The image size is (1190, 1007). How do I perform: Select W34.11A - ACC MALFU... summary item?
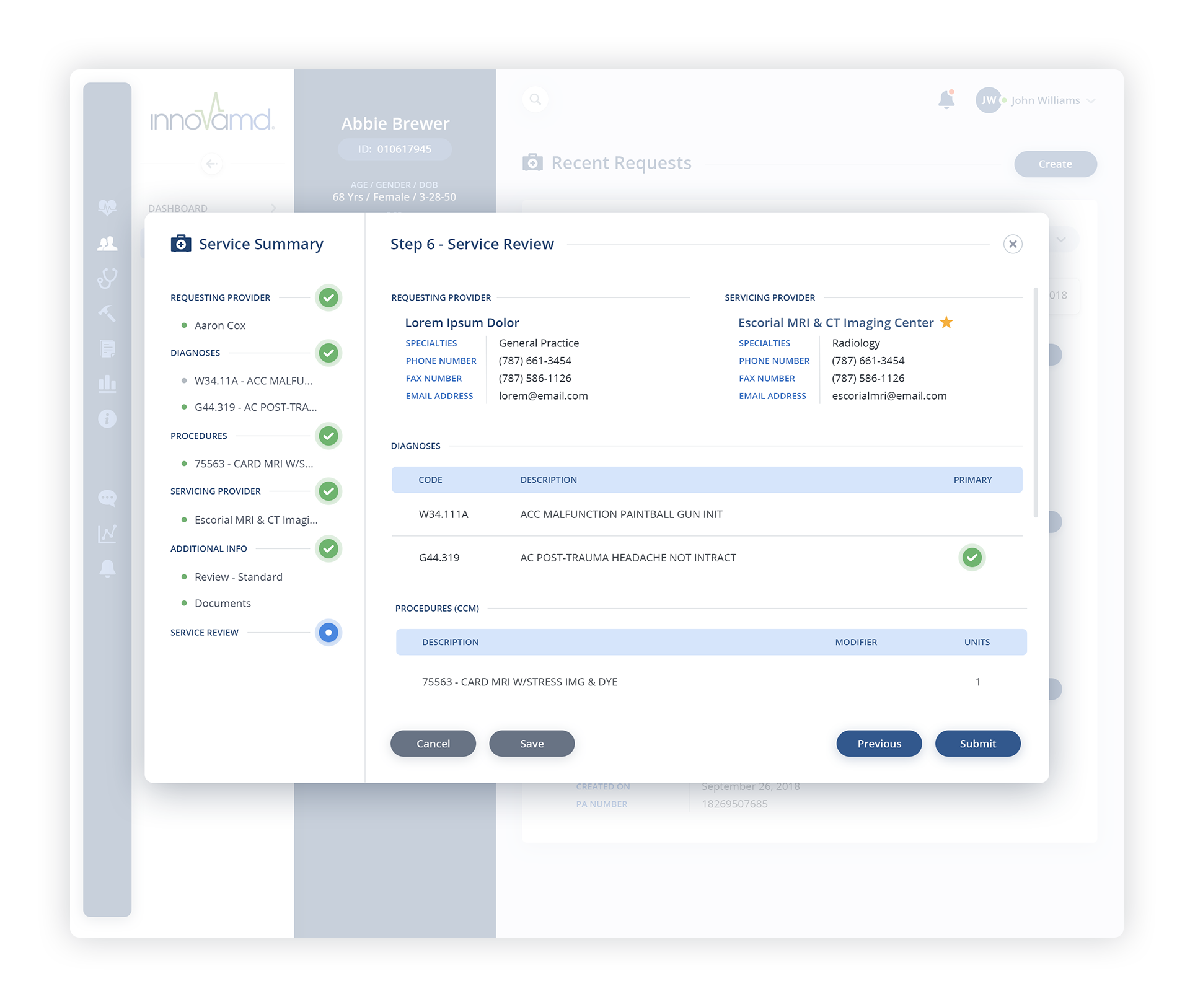coord(253,380)
